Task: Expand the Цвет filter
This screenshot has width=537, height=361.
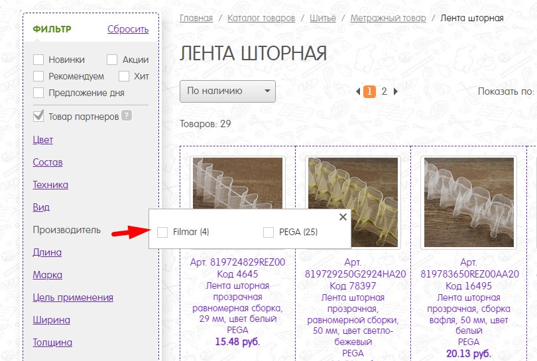Action: pyautogui.click(x=43, y=140)
